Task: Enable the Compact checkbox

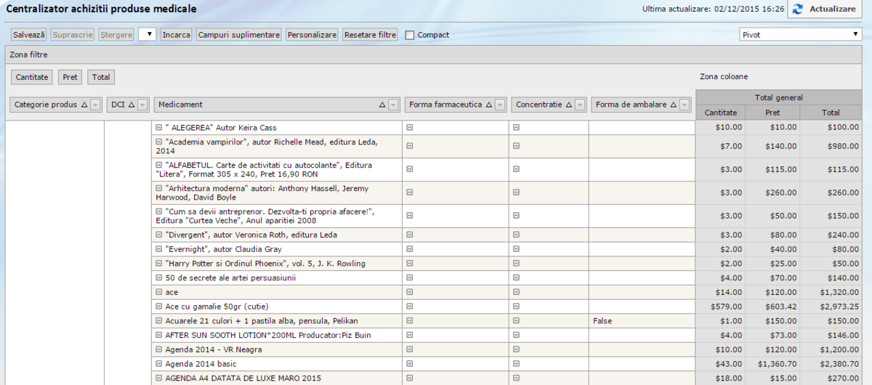Action: pos(410,35)
